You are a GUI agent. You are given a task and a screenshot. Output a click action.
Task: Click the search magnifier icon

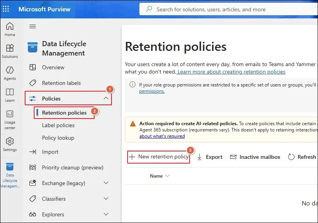coord(149,9)
